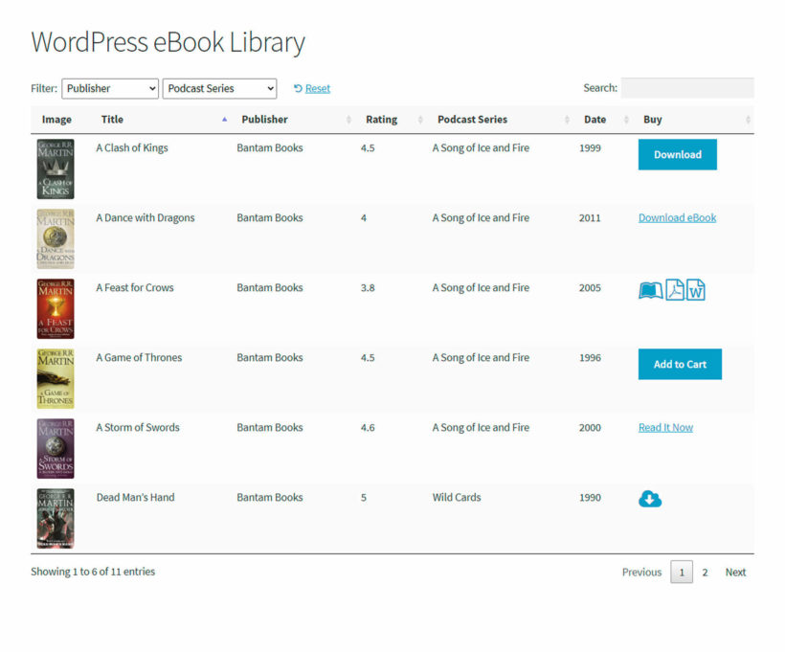Click the cloud download icon for Dead Man's Hand
This screenshot has width=785, height=652.
pyautogui.click(x=650, y=499)
